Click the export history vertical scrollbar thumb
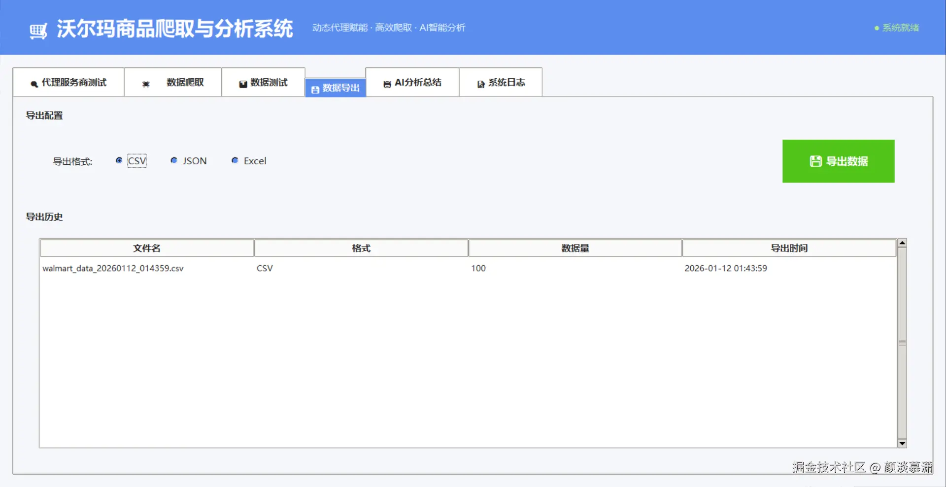946x487 pixels. [x=902, y=343]
